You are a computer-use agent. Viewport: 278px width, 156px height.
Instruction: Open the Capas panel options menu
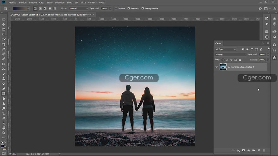268,43
